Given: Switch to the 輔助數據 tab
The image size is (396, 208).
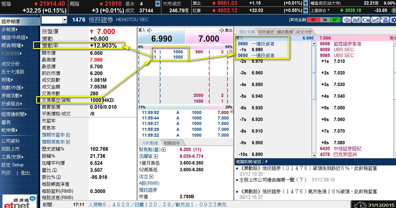Looking at the screenshot, I should [285, 32].
